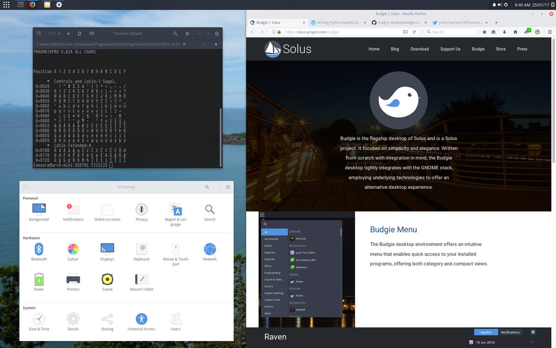
Task: Select the Budgie | Solus tab
Action: (277, 22)
